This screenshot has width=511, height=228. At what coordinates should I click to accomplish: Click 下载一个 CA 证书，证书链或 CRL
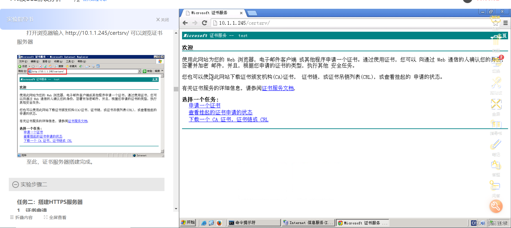pos(229,120)
